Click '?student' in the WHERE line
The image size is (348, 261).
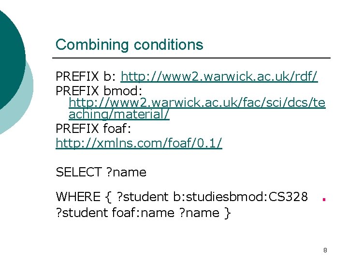tap(142, 197)
